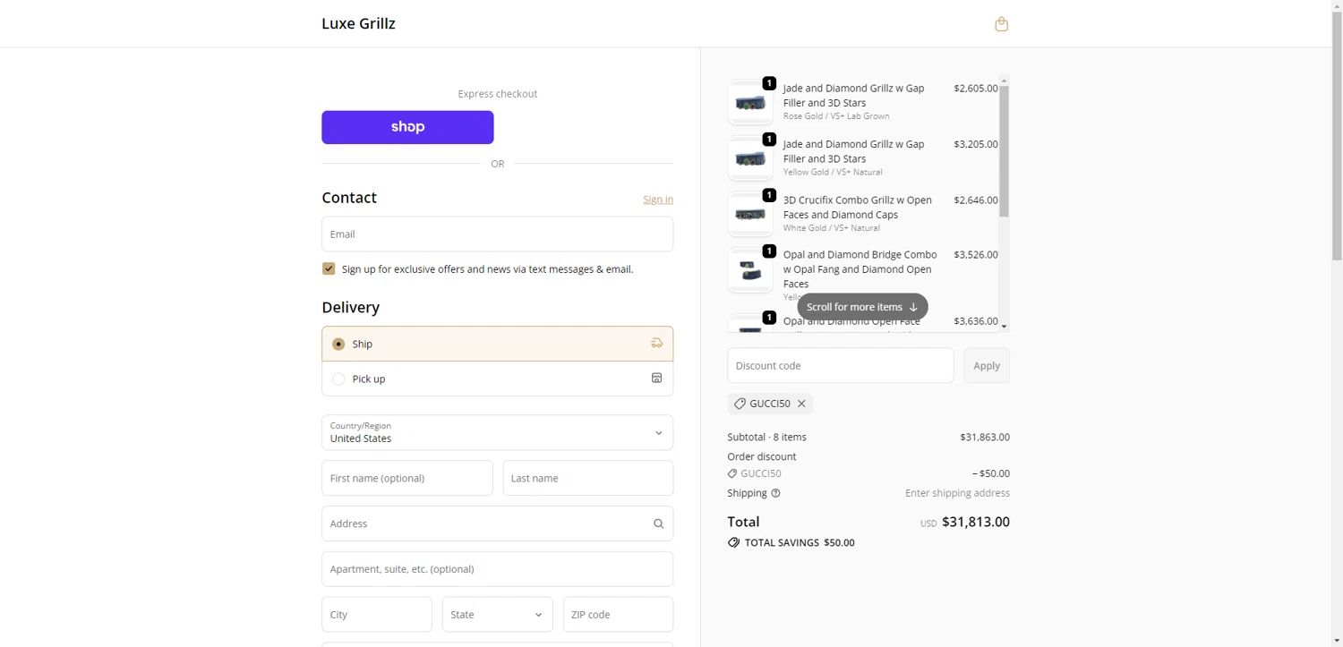Screen dimensions: 1343x647
Task: Click Rose Gold Jade Grillz thumbnail
Action: click(750, 102)
